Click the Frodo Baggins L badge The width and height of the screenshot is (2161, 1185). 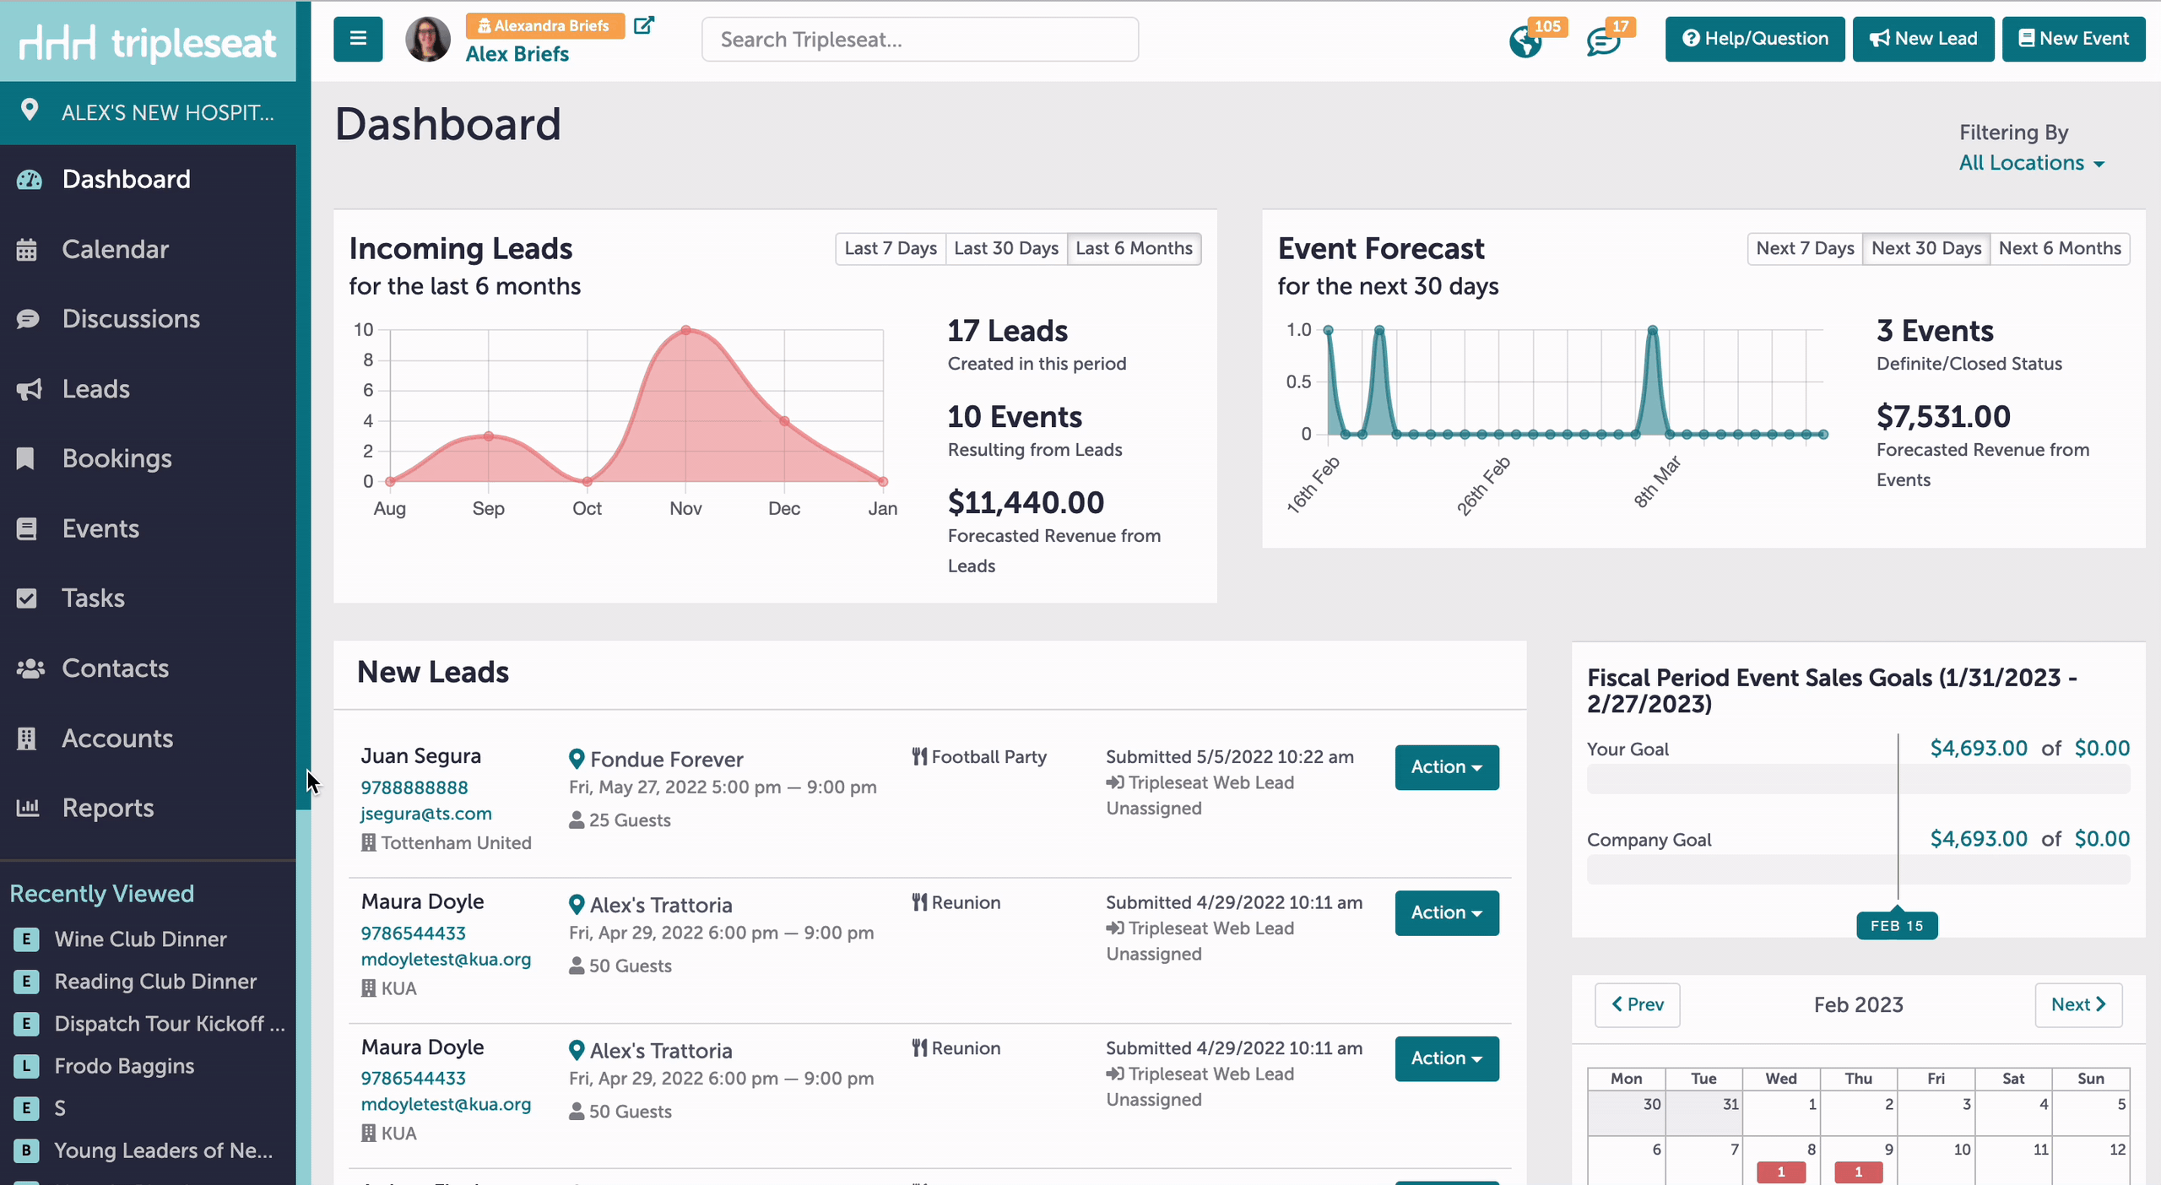coord(26,1066)
